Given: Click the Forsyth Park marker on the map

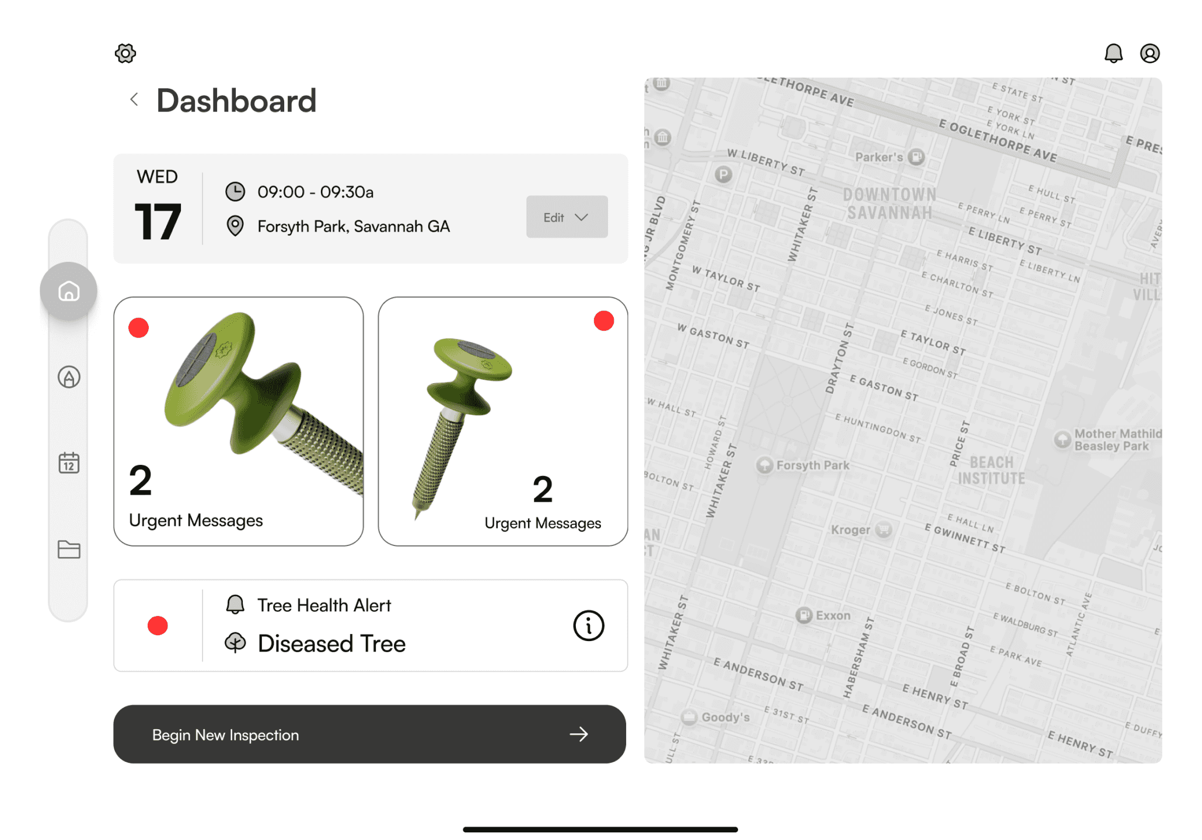Looking at the screenshot, I should point(764,465).
